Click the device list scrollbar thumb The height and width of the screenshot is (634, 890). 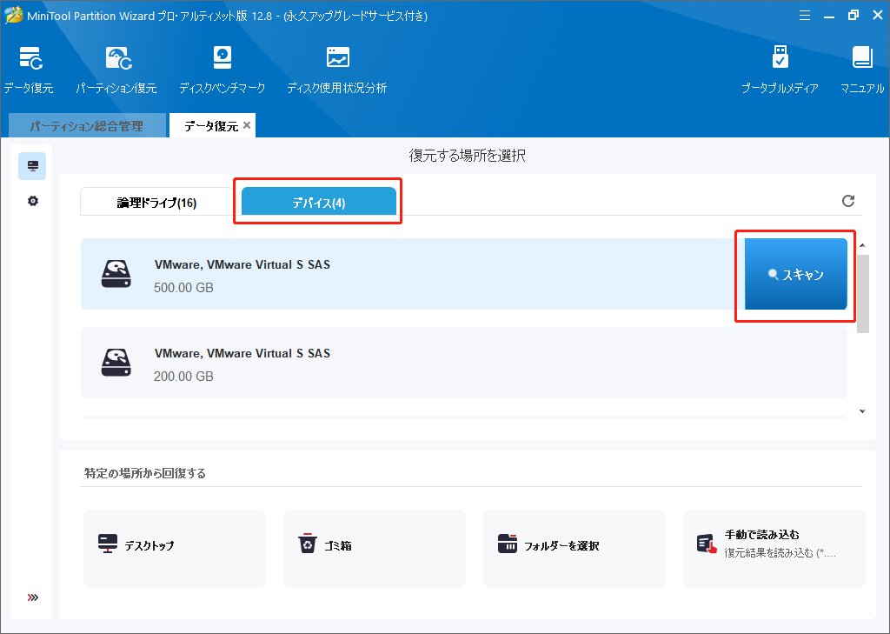point(863,294)
